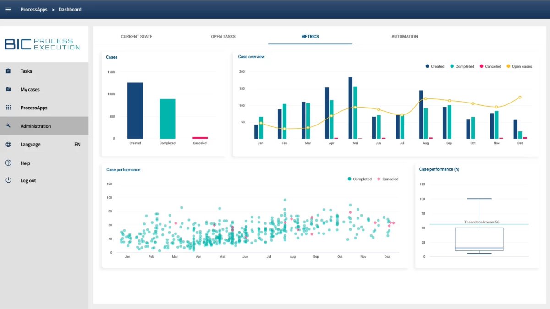Open the Tasks sidebar item
The image size is (550, 309).
(44, 71)
